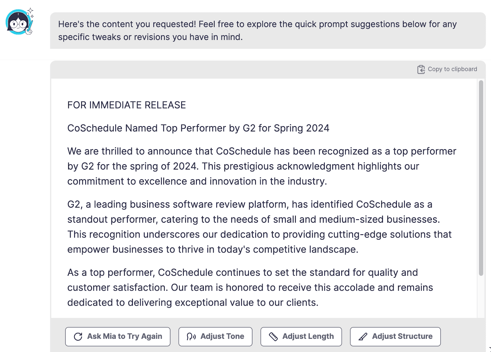Click the gray header bar above the press release
Image resolution: width=491 pixels, height=352 pixels.
[x=233, y=69]
